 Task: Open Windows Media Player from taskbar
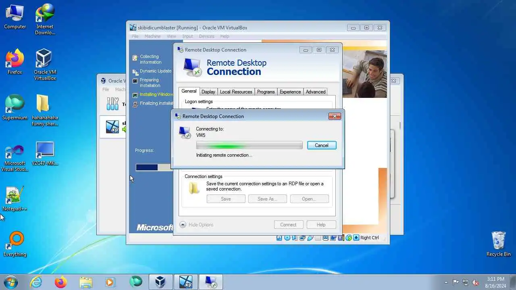(110, 282)
